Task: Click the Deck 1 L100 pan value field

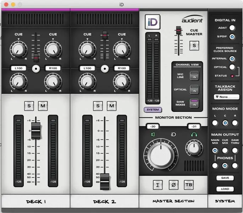Action: (x=18, y=68)
